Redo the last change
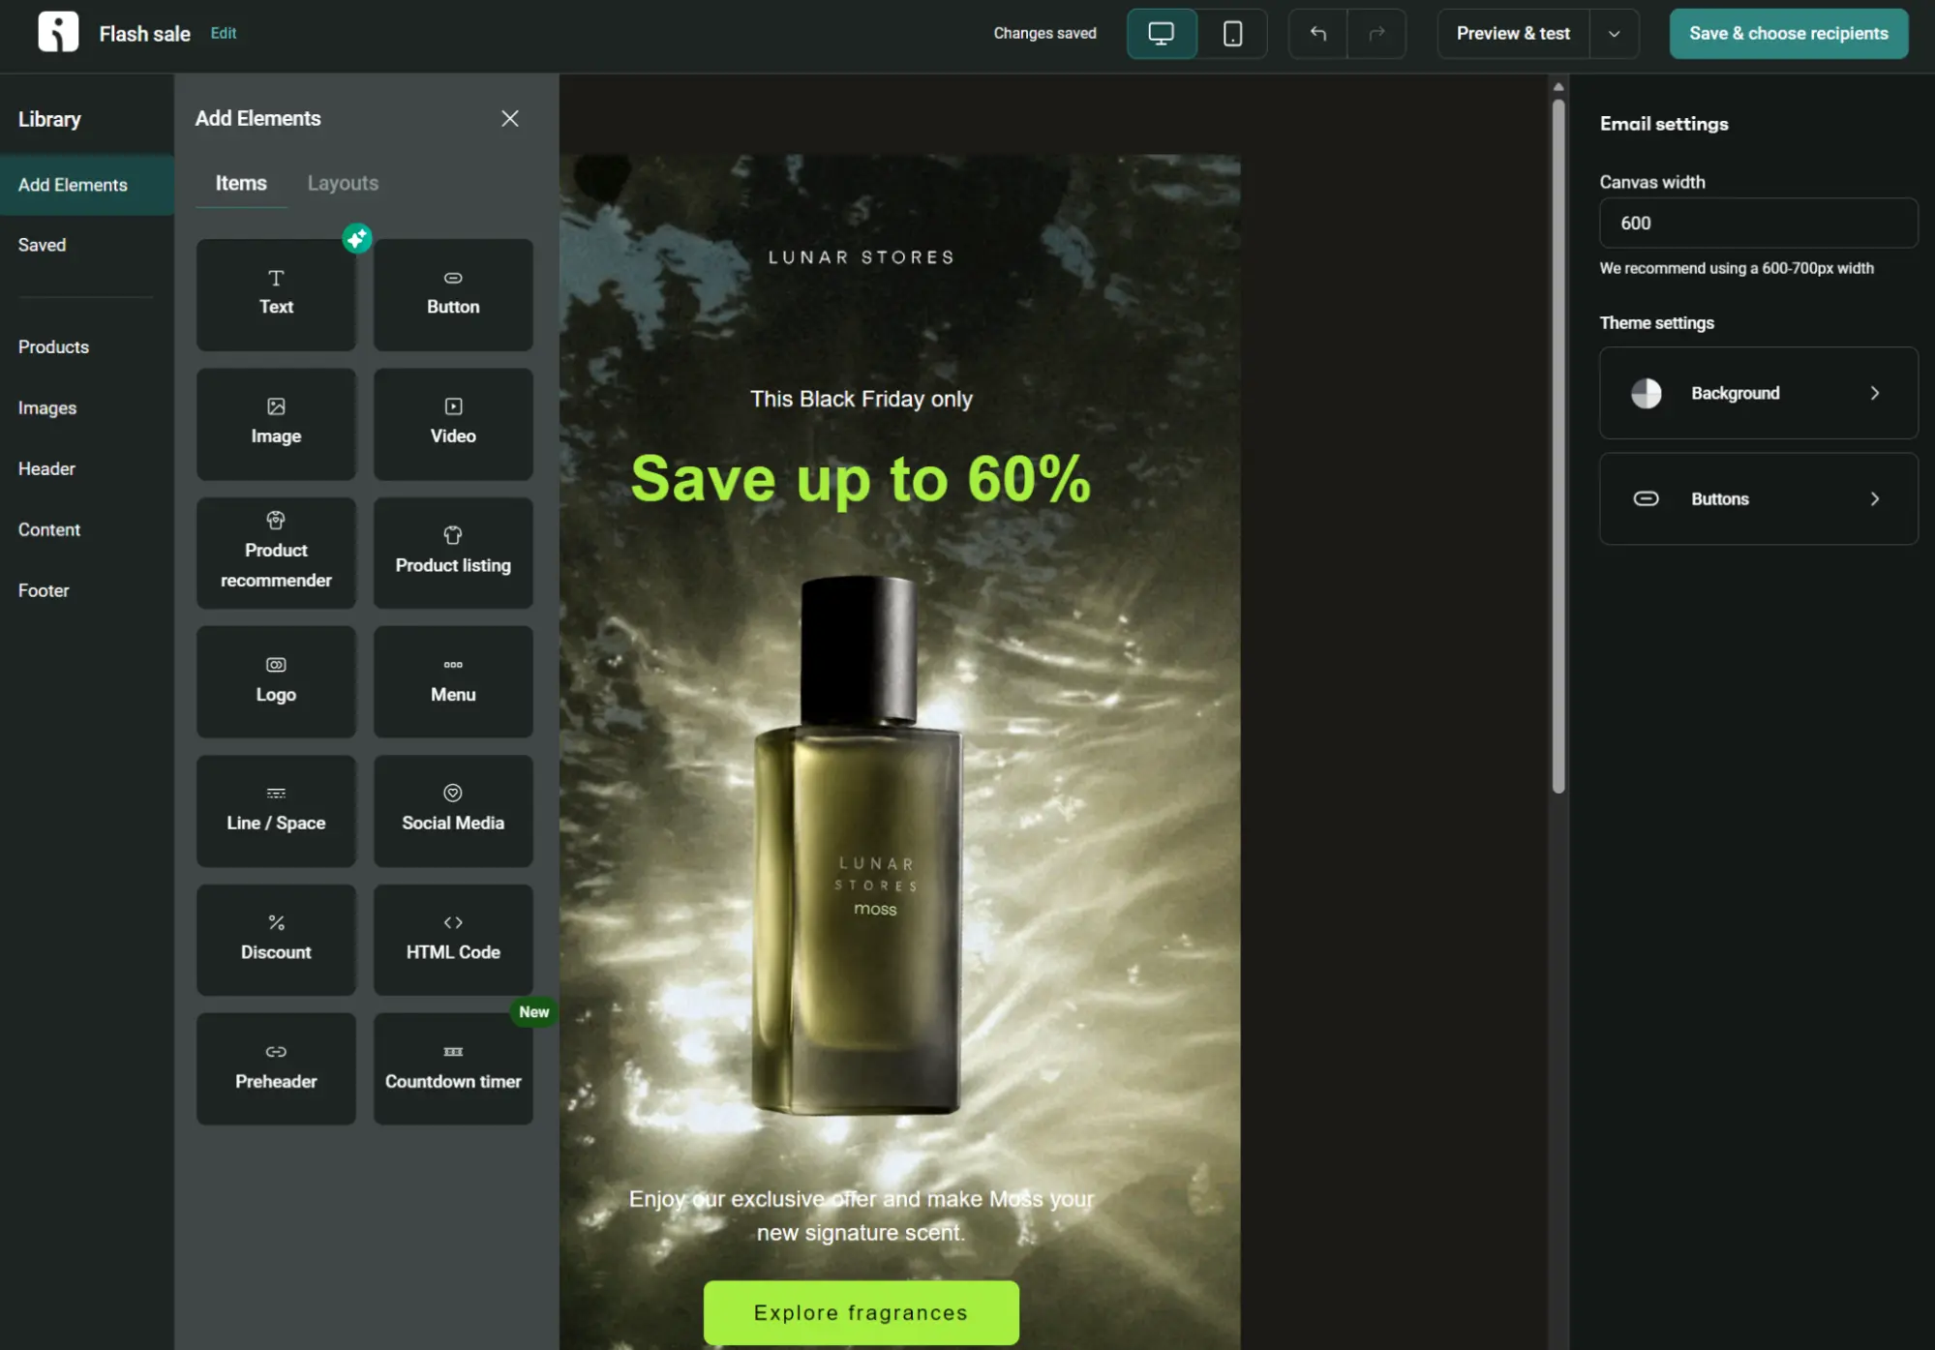 [x=1376, y=34]
